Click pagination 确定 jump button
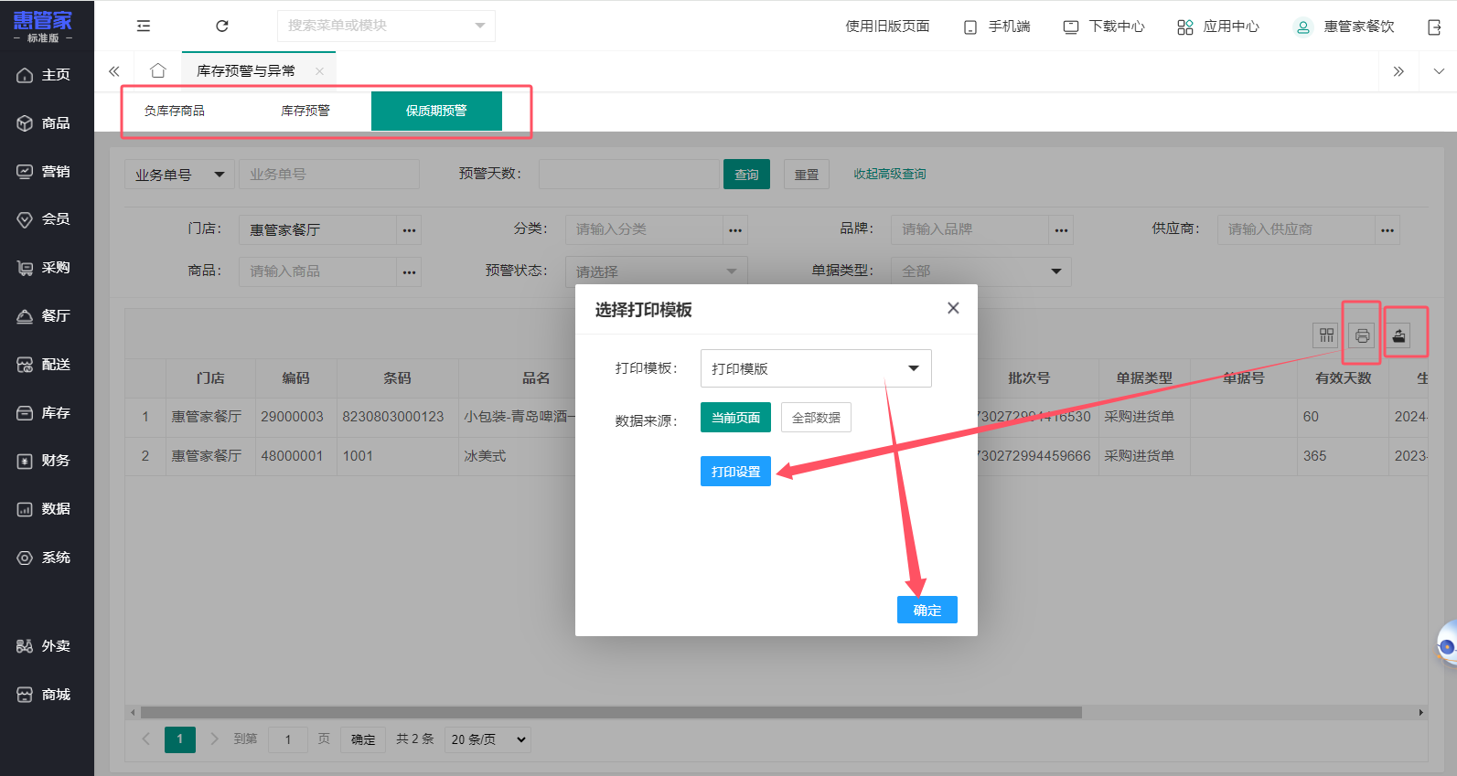Viewport: 1457px width, 776px height. 363,739
